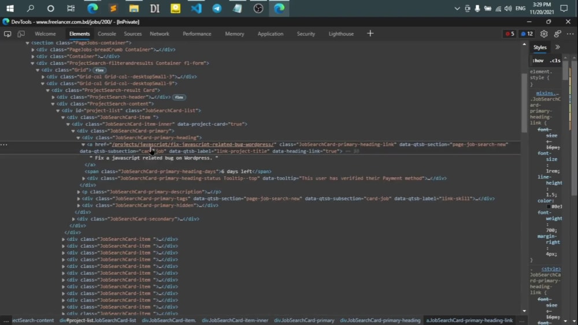Open the color swatch for the color property
The image size is (578, 325).
[x=549, y=207]
